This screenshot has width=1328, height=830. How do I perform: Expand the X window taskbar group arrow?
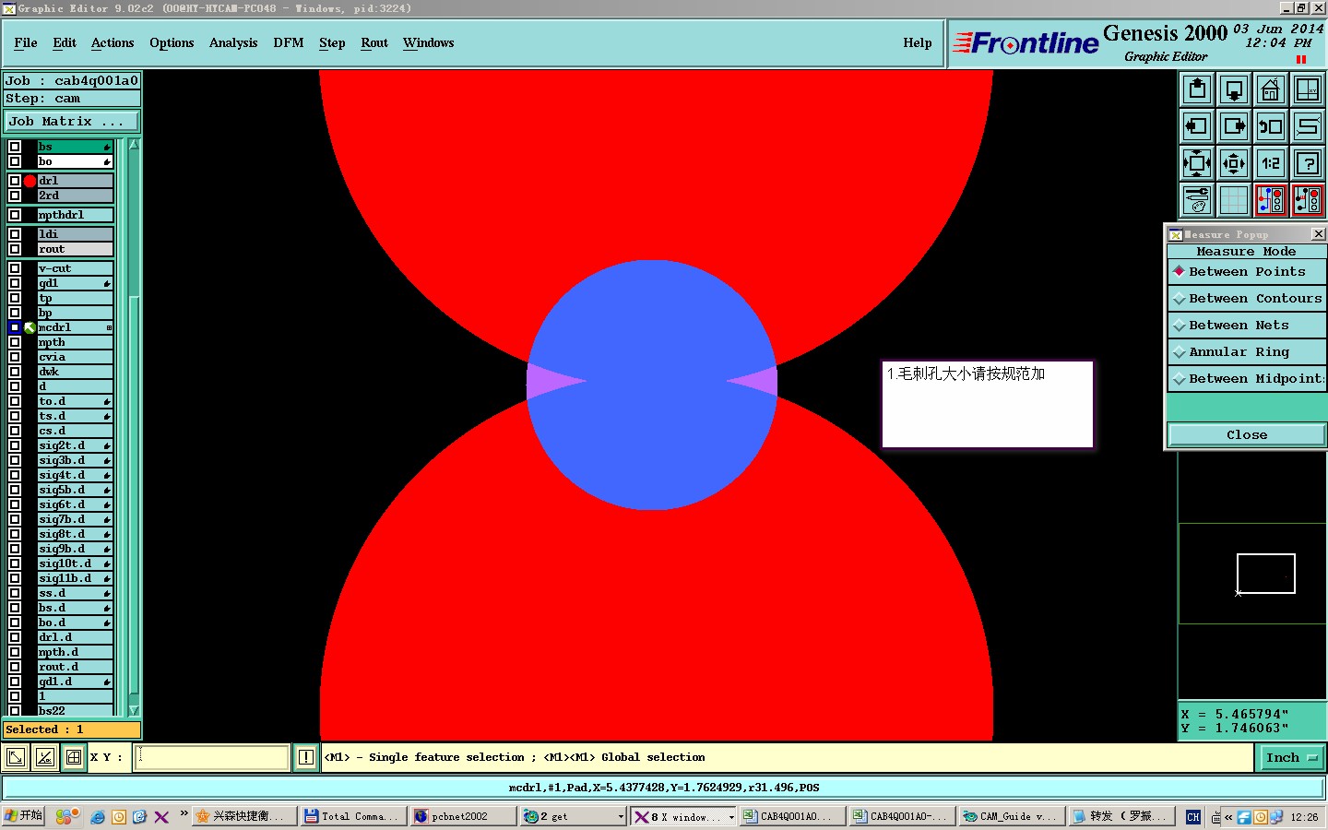pos(731,817)
